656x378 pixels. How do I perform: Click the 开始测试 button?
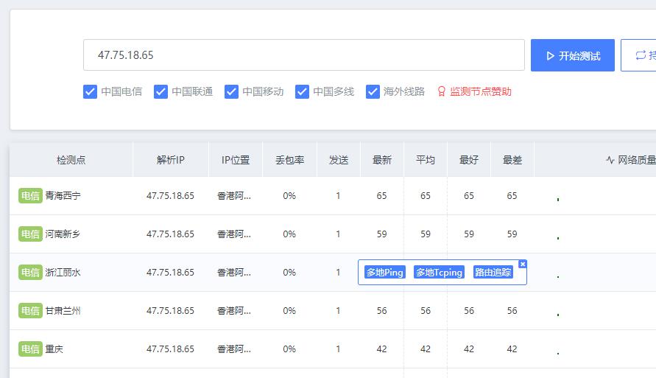tap(572, 55)
